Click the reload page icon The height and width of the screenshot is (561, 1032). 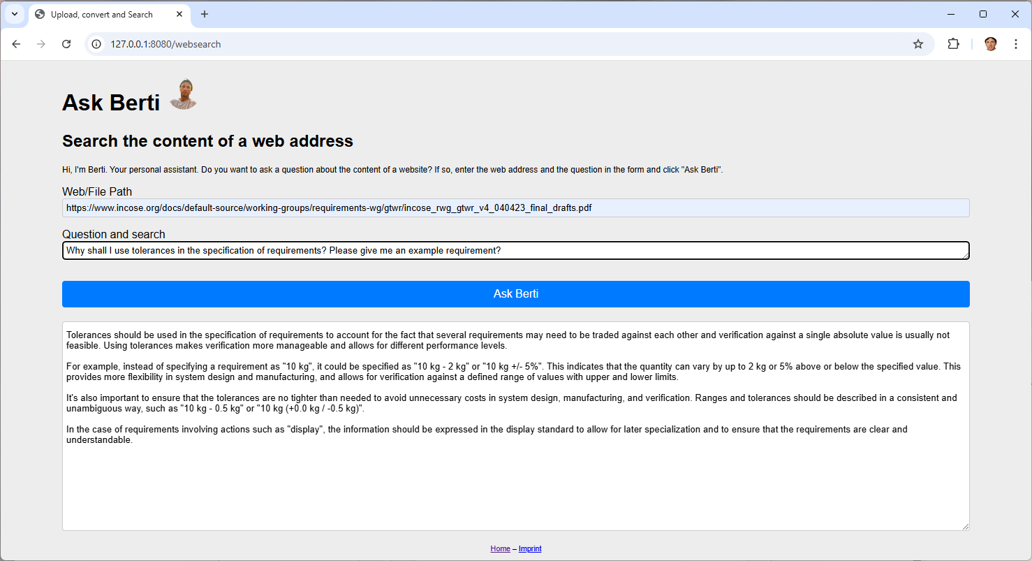[x=66, y=43]
